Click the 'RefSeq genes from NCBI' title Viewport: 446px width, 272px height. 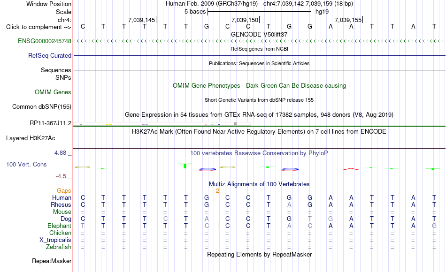tap(259, 49)
